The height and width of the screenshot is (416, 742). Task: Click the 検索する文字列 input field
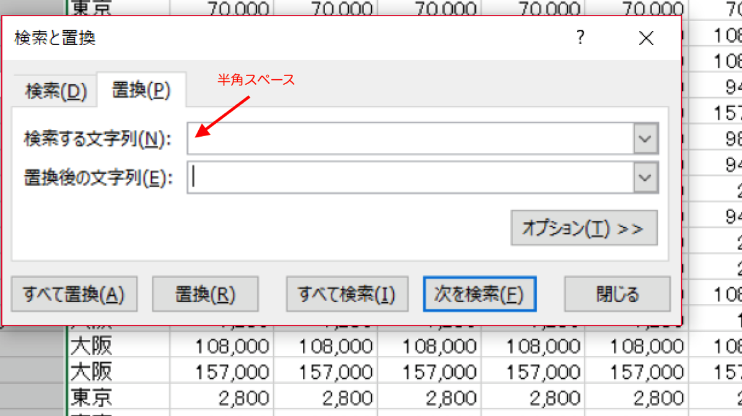[410, 139]
